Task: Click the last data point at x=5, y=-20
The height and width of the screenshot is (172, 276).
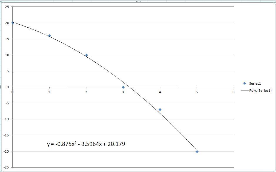Action: 197,151
